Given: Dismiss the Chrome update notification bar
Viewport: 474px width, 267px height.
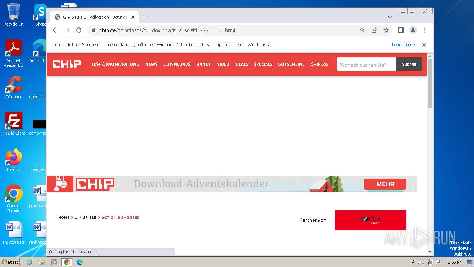Looking at the screenshot, I should click(x=424, y=45).
